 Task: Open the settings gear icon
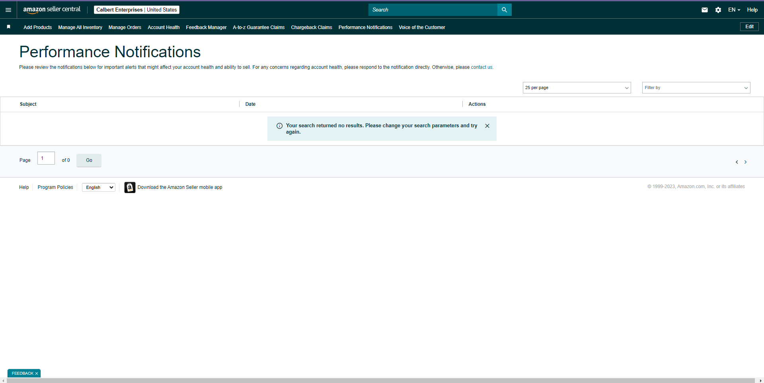[x=718, y=10]
